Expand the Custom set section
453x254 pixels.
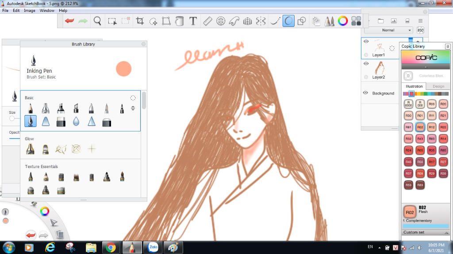[x=426, y=232]
